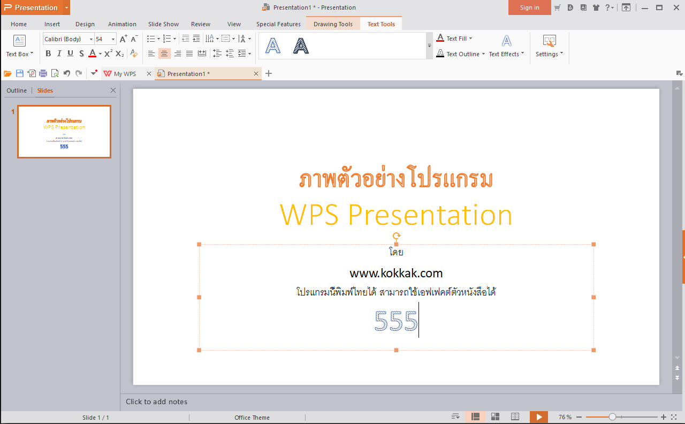Insert a Text Box
The height and width of the screenshot is (424, 685).
point(20,47)
